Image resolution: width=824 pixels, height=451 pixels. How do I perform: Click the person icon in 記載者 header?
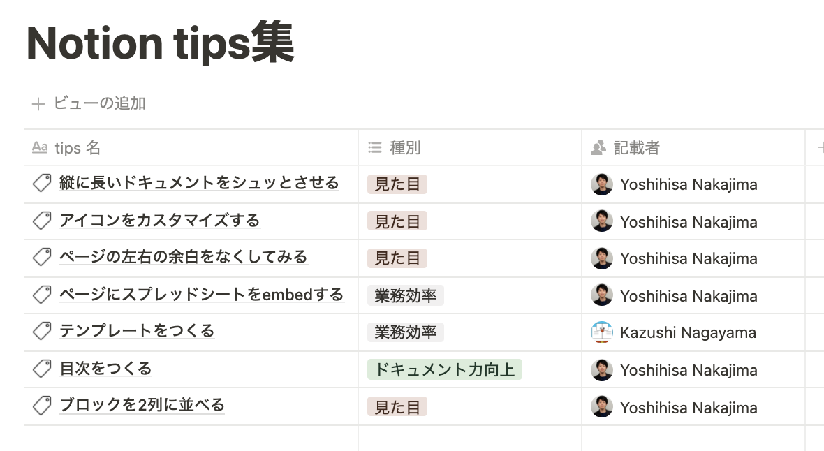tap(598, 148)
